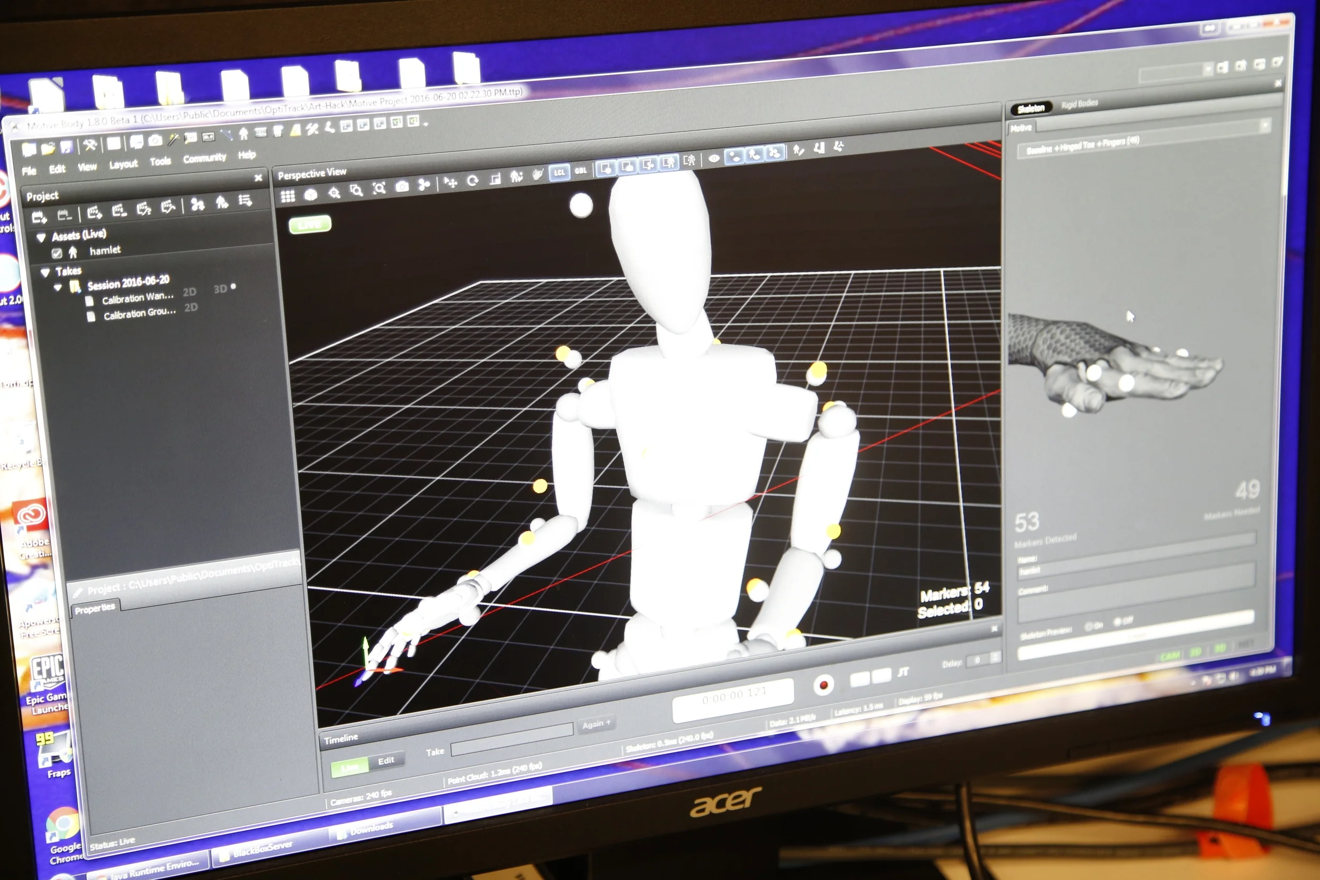Select Skeleton Preview On radio button
The image size is (1320, 880).
coord(1089,626)
